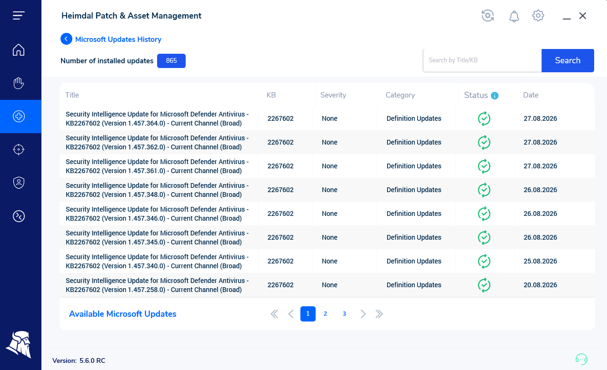Select title with Version 1.457.340.0
The width and height of the screenshot is (607, 370).
[x=157, y=261]
